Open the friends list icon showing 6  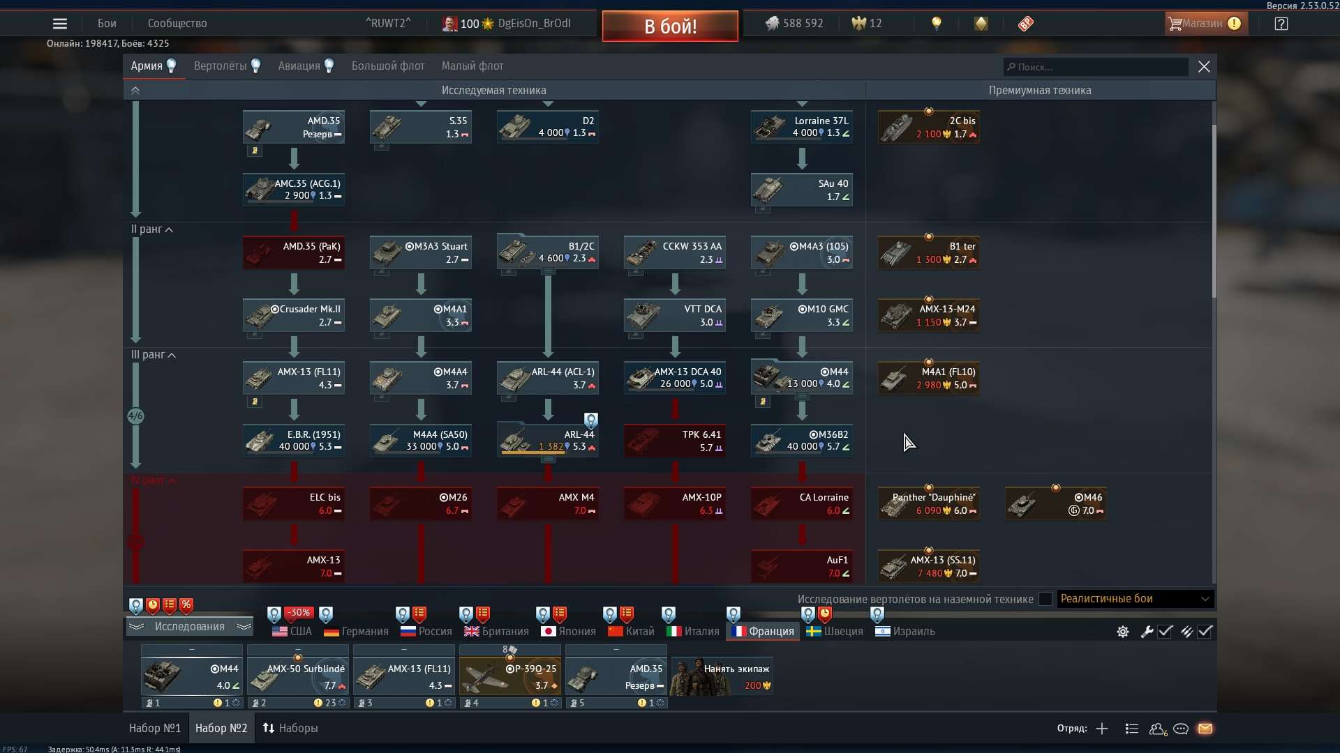1157,729
